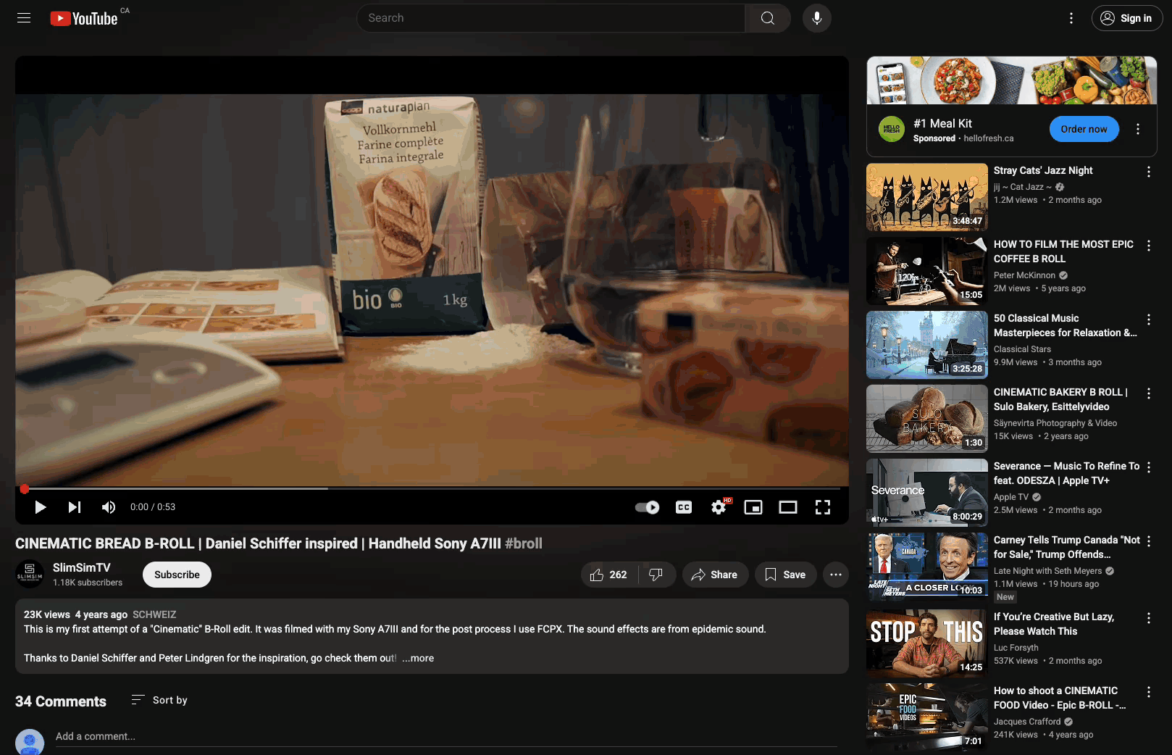Open options for Coffee B Roll video
The height and width of the screenshot is (755, 1172).
1149,246
